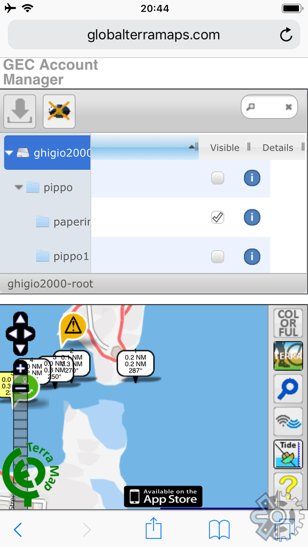The width and height of the screenshot is (308, 547).
Task: Focus the account manager search field
Action: pyautogui.click(x=269, y=107)
